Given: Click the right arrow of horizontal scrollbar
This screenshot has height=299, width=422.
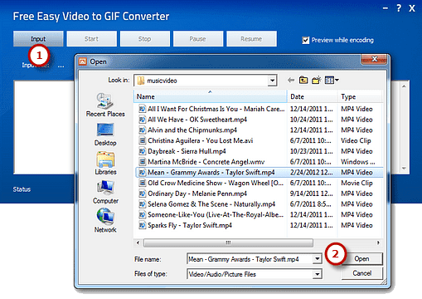Looking at the screenshot, I should click(378, 243).
